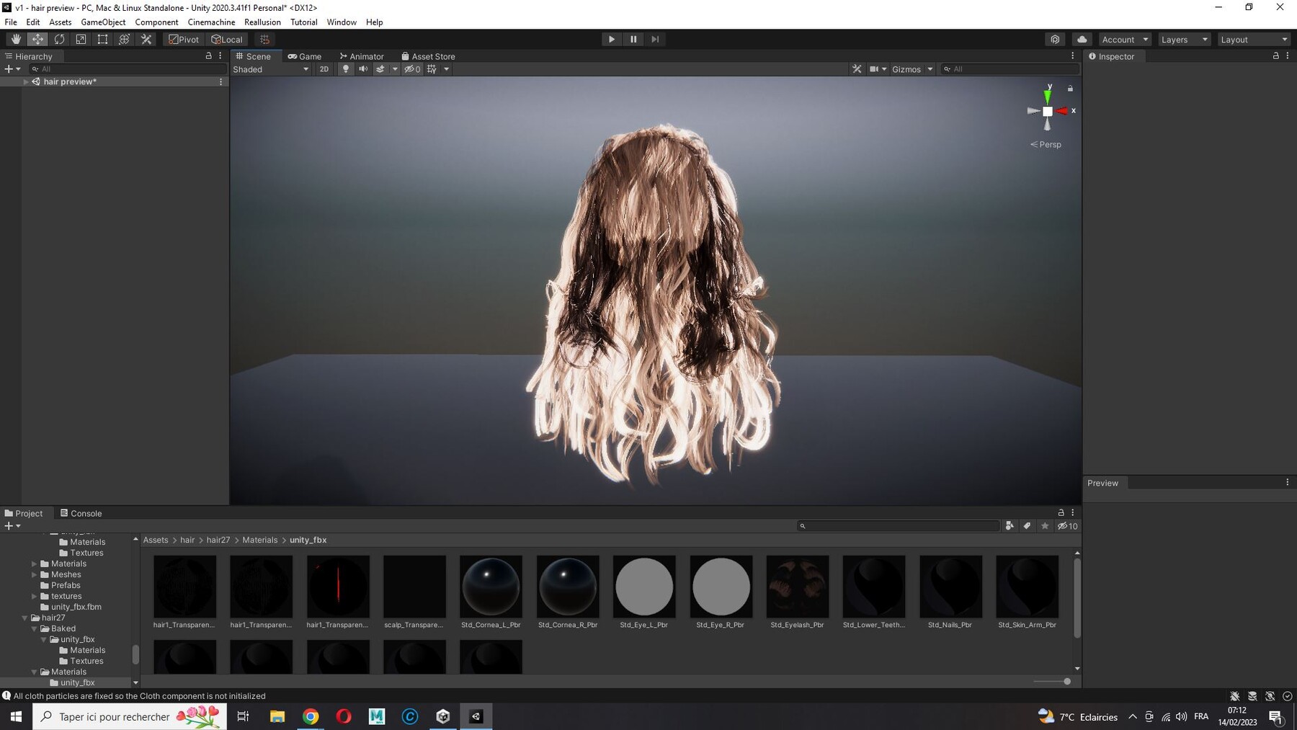
Task: Open Windows Start menu
Action: pyautogui.click(x=16, y=716)
